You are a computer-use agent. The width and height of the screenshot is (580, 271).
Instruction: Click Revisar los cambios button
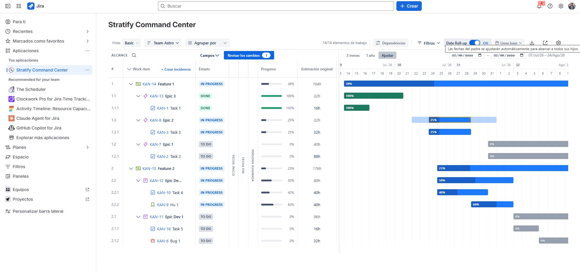(249, 55)
